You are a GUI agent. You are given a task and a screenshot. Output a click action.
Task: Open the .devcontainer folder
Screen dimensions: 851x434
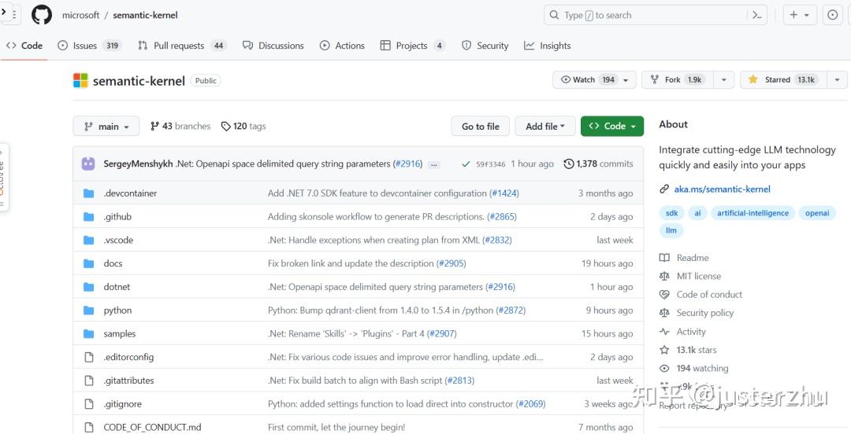pyautogui.click(x=130, y=193)
